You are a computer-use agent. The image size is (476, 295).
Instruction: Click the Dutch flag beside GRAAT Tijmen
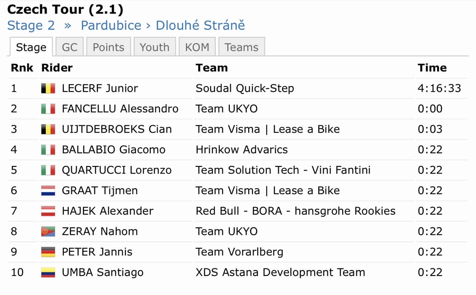(48, 191)
